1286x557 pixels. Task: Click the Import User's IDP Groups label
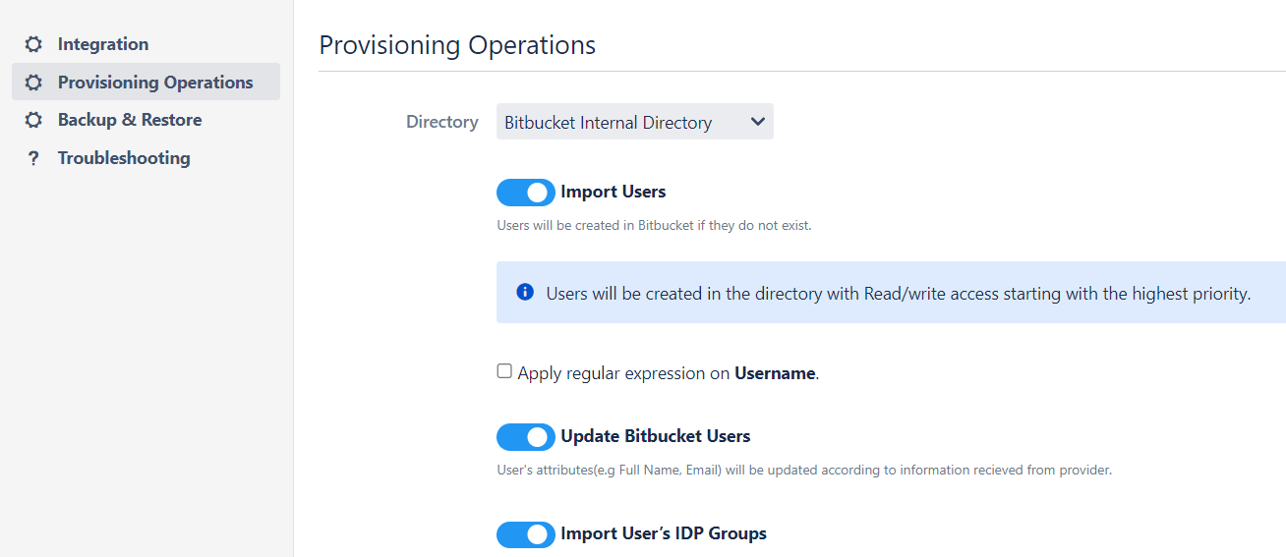tap(664, 533)
